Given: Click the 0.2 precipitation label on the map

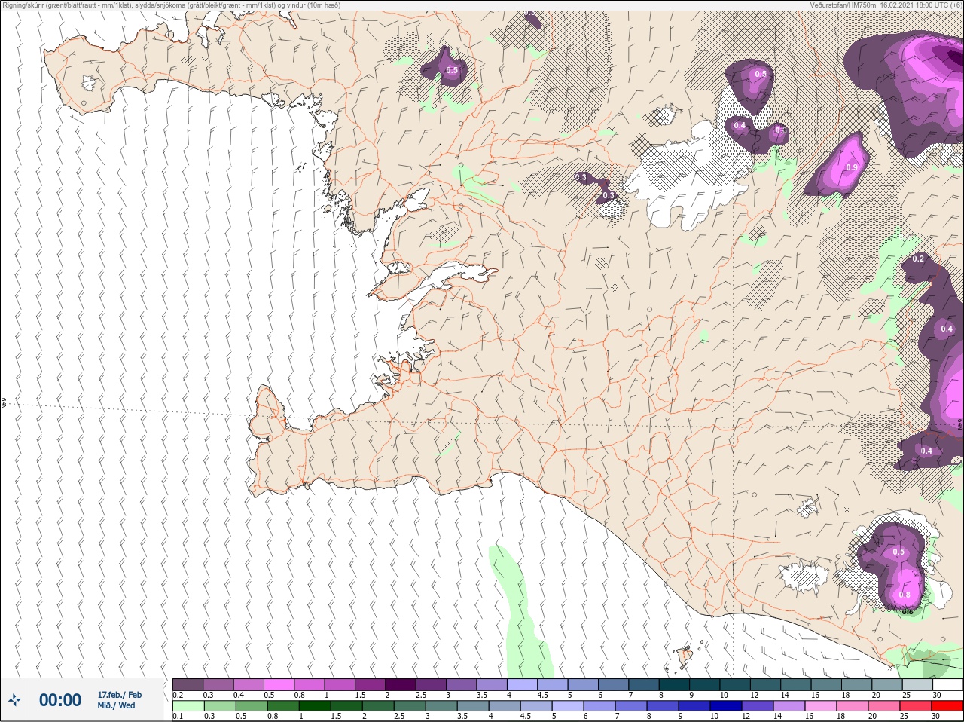Looking at the screenshot, I should [x=918, y=259].
